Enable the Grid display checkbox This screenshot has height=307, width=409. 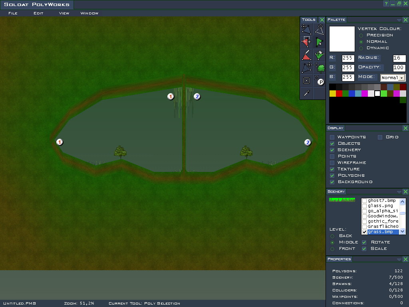click(x=380, y=137)
